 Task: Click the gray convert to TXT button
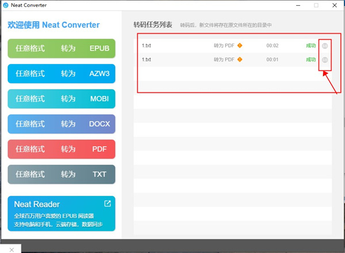tap(62, 174)
